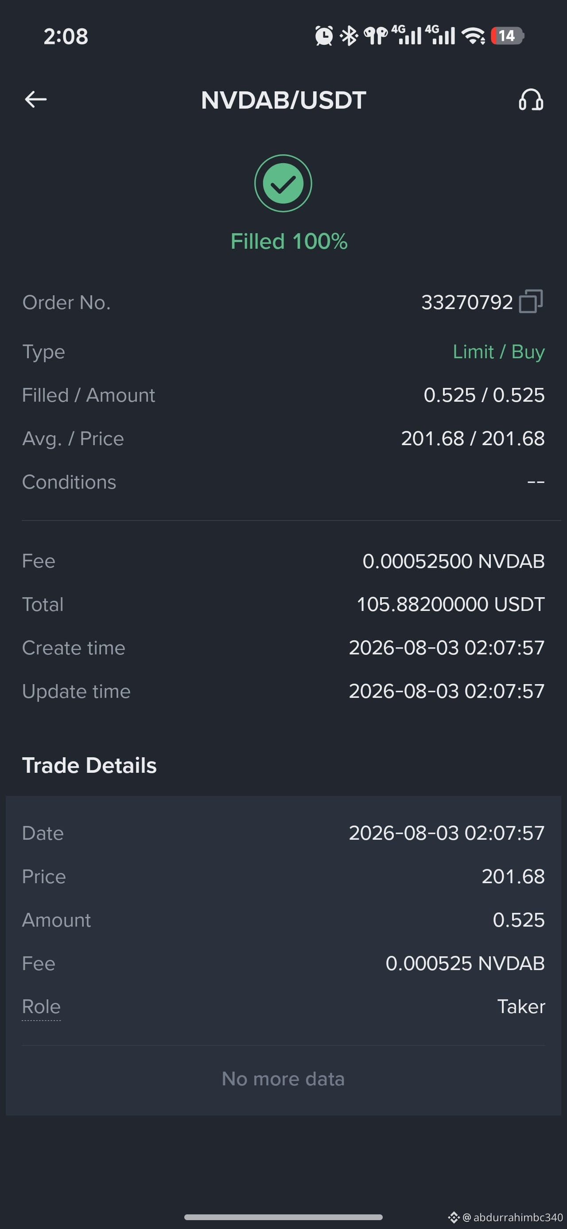Tap the Trade Details heading
This screenshot has width=567, height=1229.
(89, 765)
